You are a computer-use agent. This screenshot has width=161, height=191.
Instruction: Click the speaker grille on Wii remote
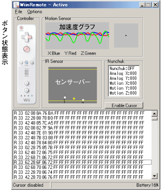point(27,72)
